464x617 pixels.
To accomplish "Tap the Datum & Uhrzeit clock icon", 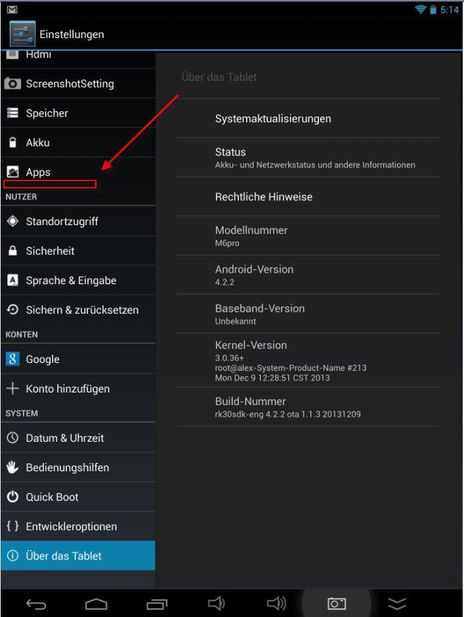I will [12, 438].
